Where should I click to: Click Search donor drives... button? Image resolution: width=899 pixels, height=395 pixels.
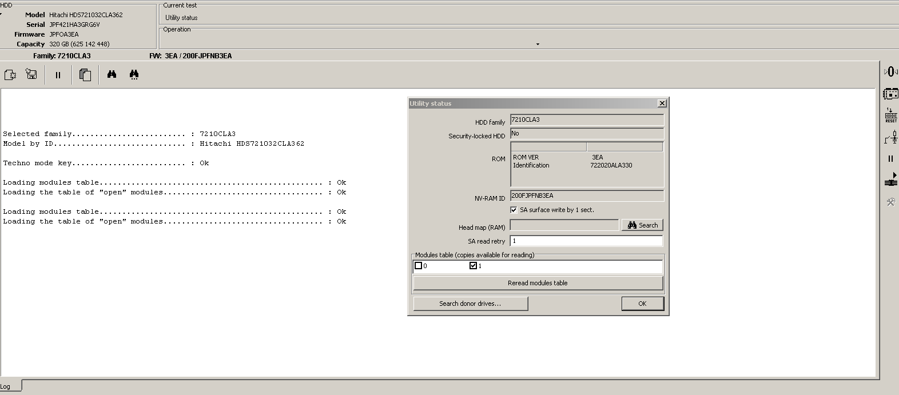click(470, 304)
